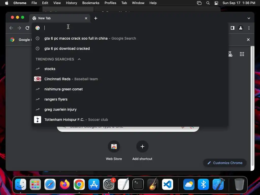The height and width of the screenshot is (195, 260).
Task: Open Chrome side panel icon
Action: (x=233, y=28)
